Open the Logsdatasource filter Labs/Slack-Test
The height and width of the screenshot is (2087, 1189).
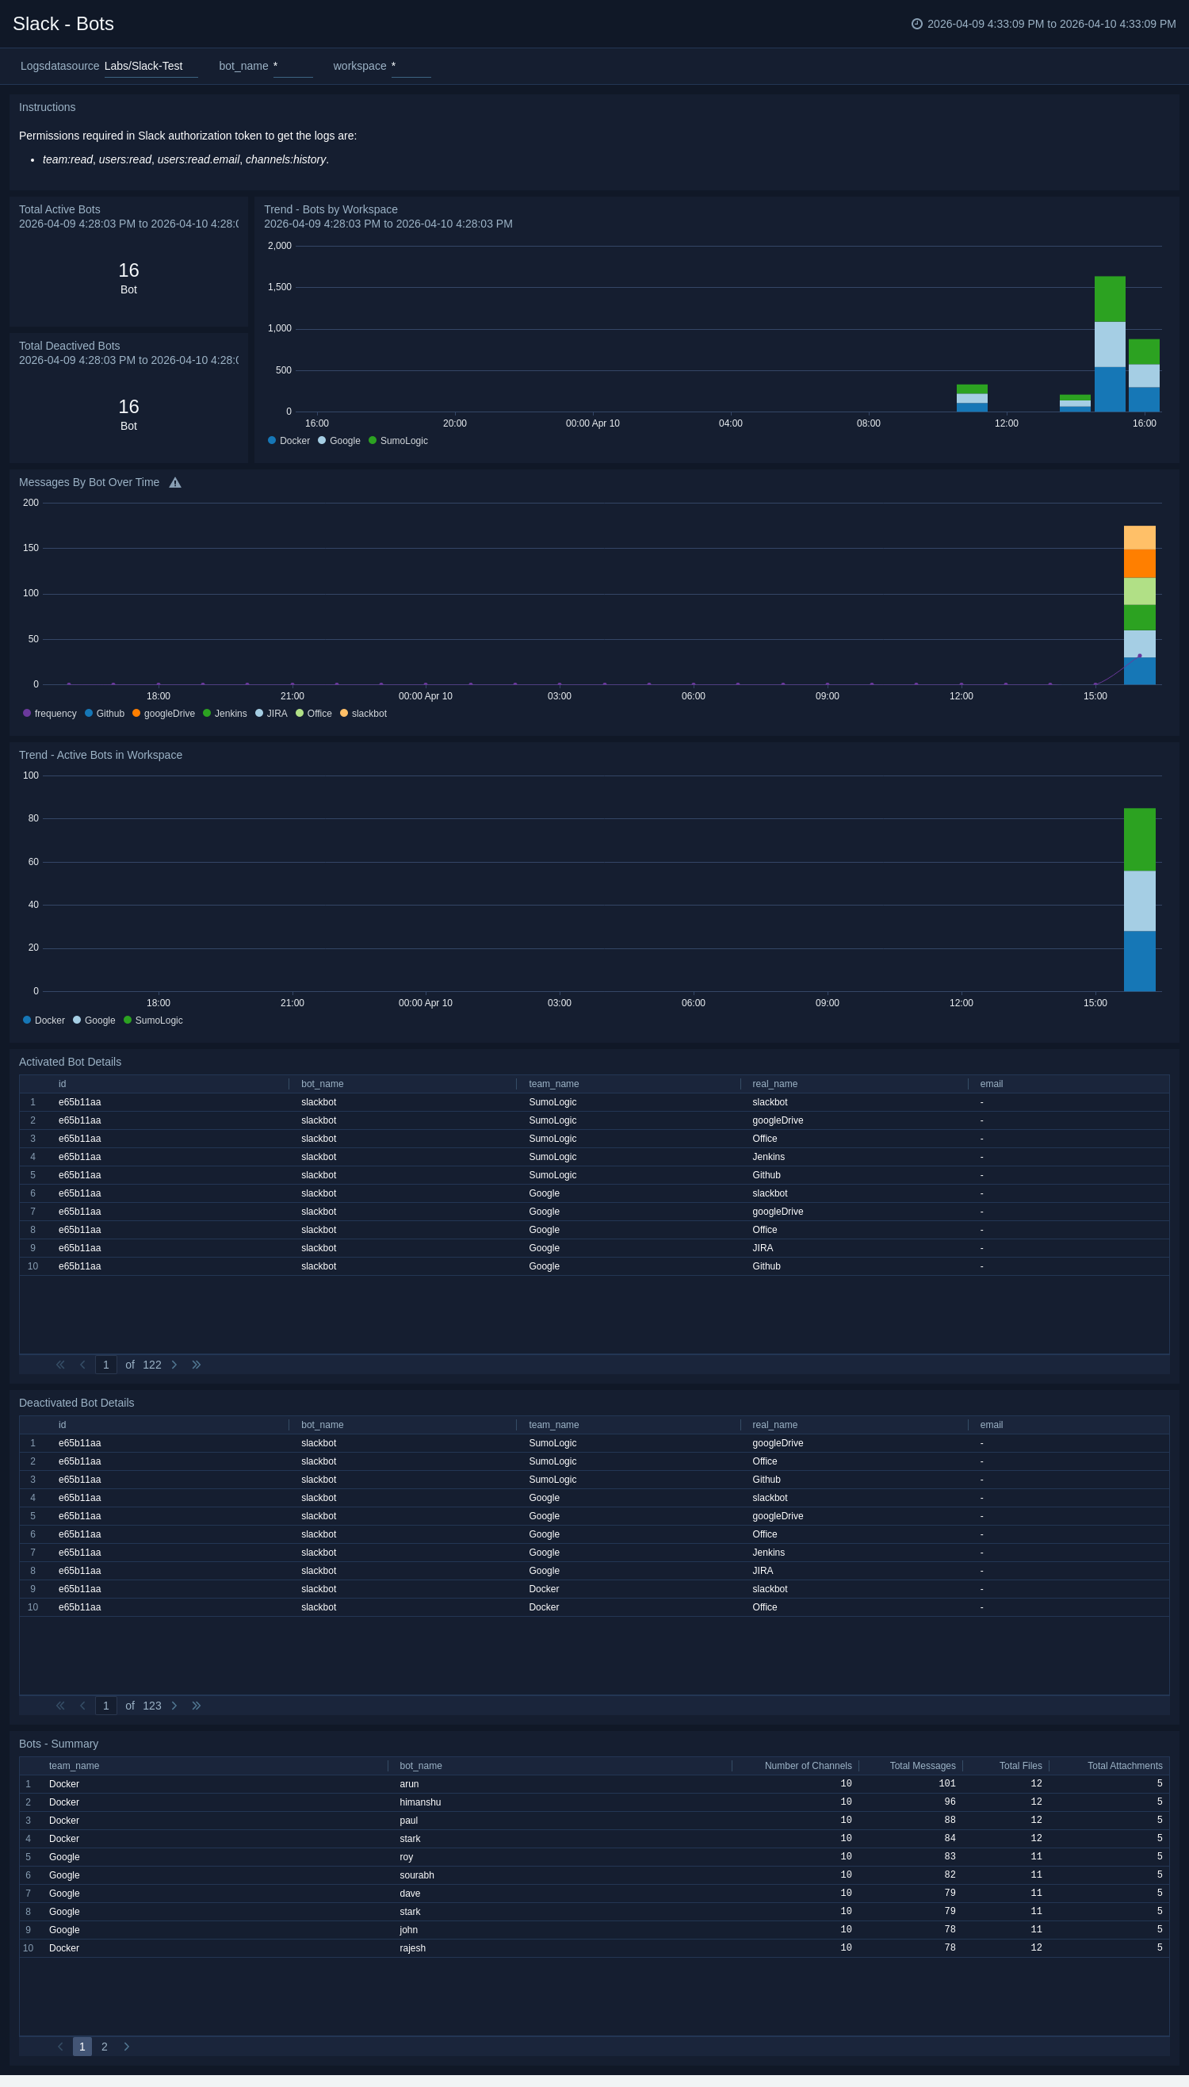[x=151, y=66]
